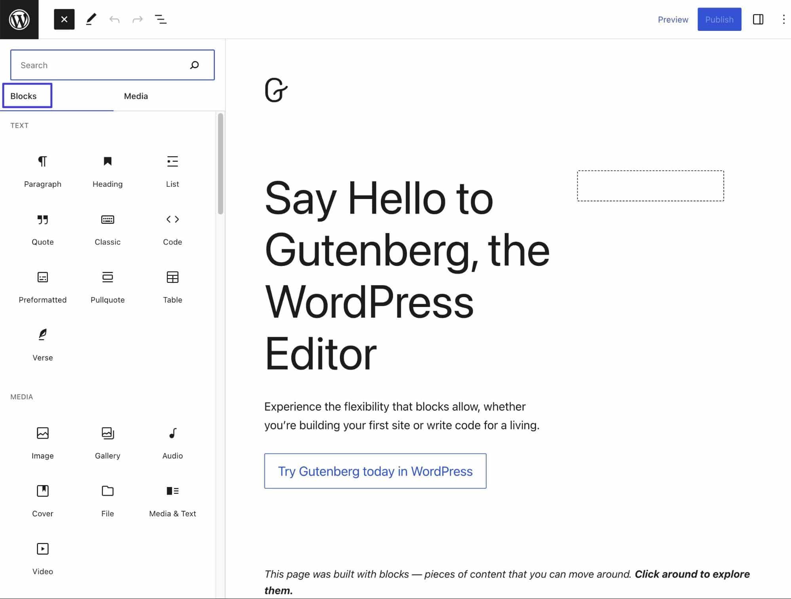Click the undo arrow button

(x=113, y=19)
